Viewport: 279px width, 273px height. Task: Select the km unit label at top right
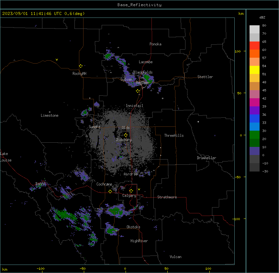[241, 14]
